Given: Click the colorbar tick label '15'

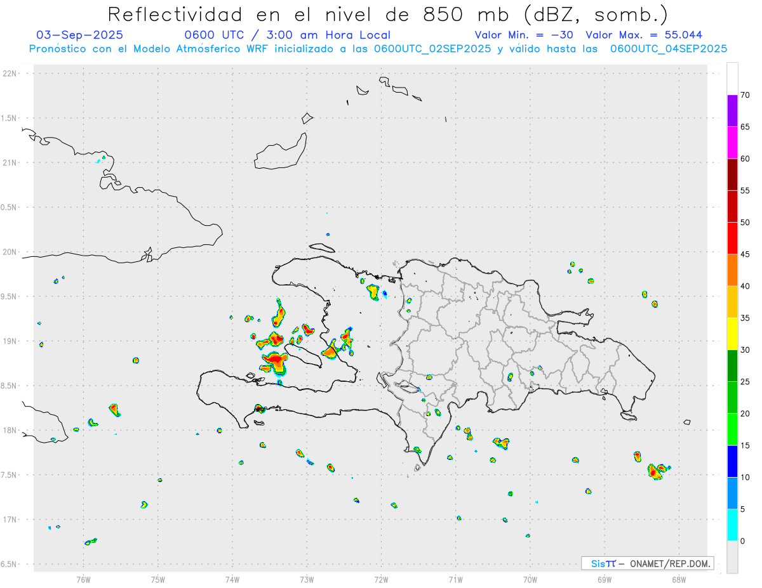Looking at the screenshot, I should pos(745,445).
